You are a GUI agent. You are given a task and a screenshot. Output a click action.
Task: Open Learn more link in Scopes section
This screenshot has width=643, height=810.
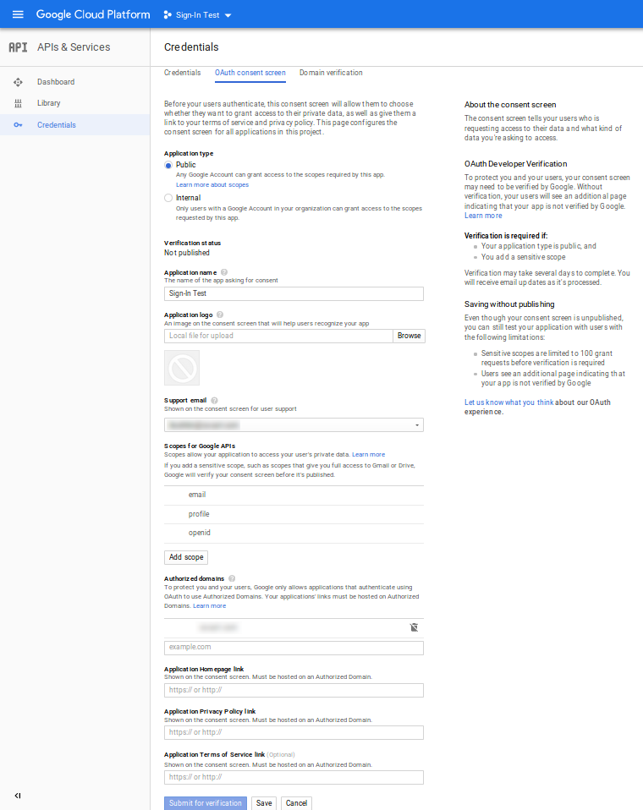(x=369, y=455)
